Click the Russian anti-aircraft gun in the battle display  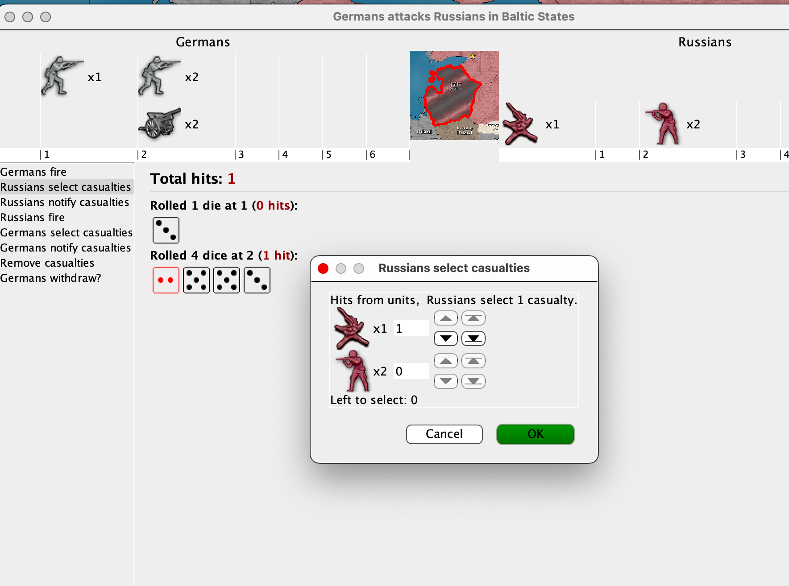(520, 124)
